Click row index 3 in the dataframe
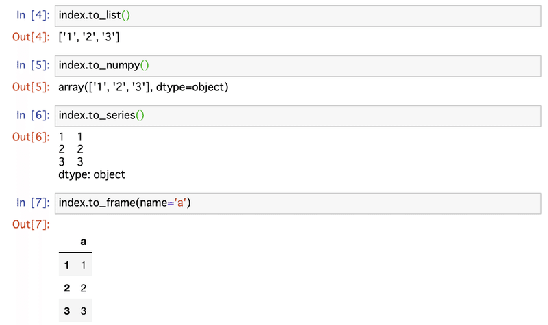The width and height of the screenshot is (548, 325). pos(67,311)
